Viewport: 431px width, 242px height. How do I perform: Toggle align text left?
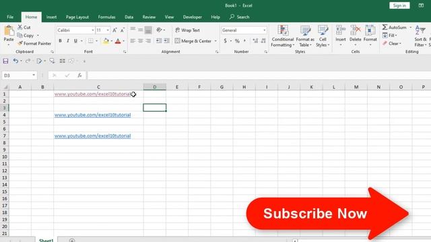(x=133, y=41)
